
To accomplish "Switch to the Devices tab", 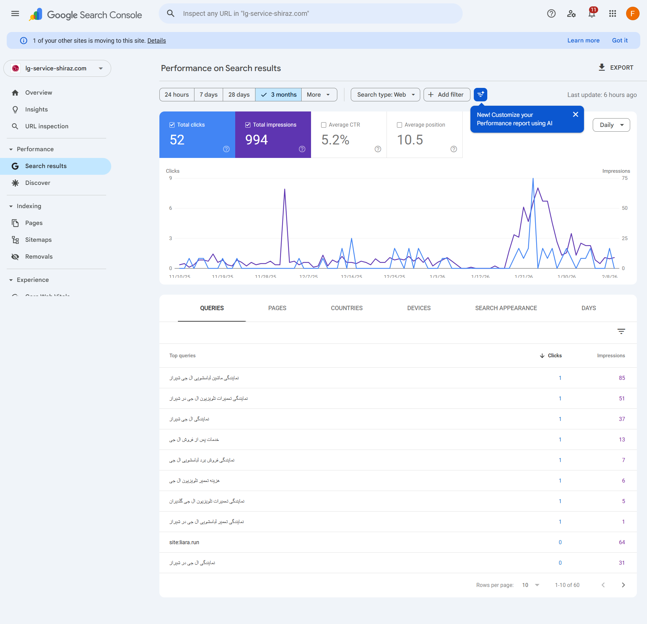I will point(419,308).
